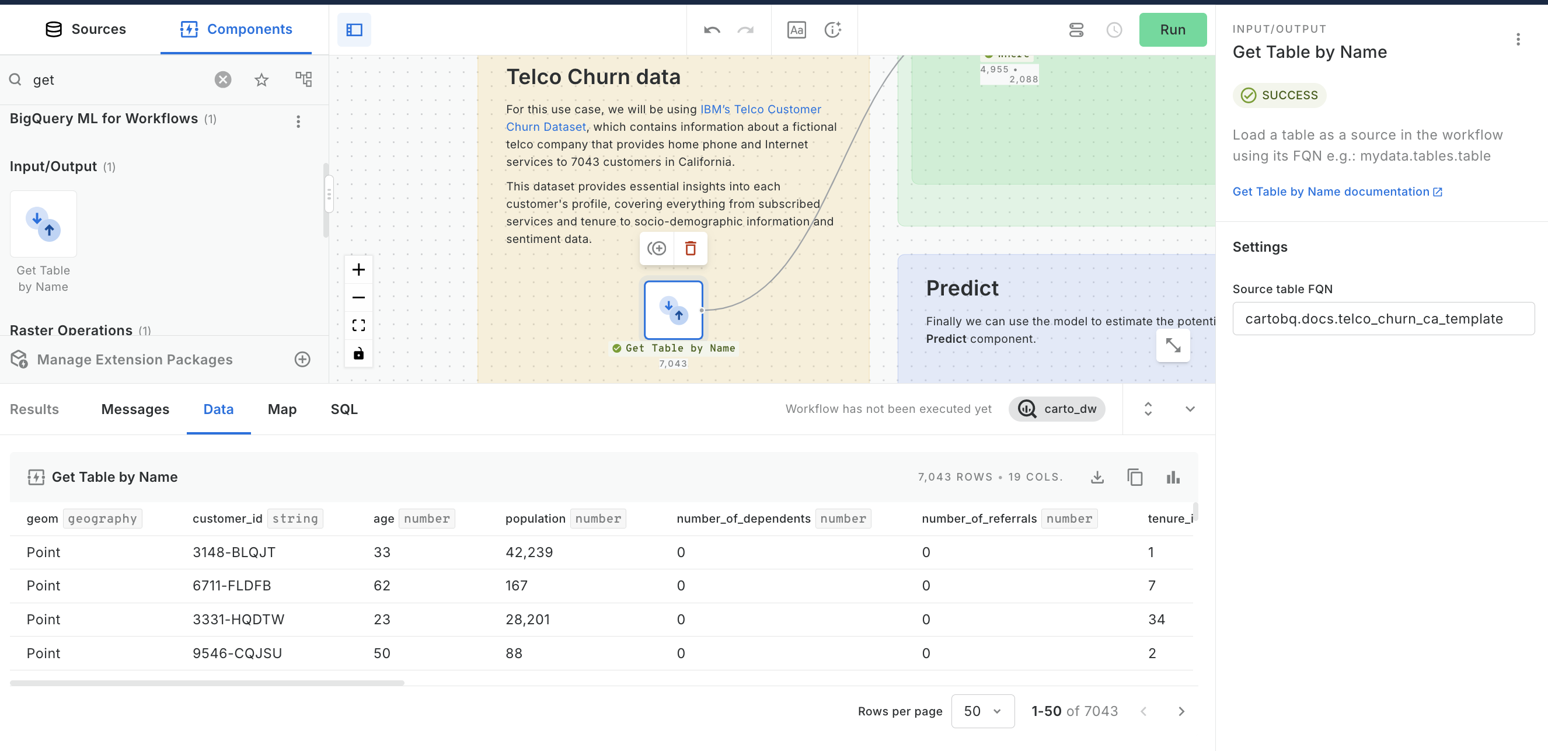Click customer ID 3148-BLQJT cell
Screen dimensions: 1548x751
(x=233, y=552)
